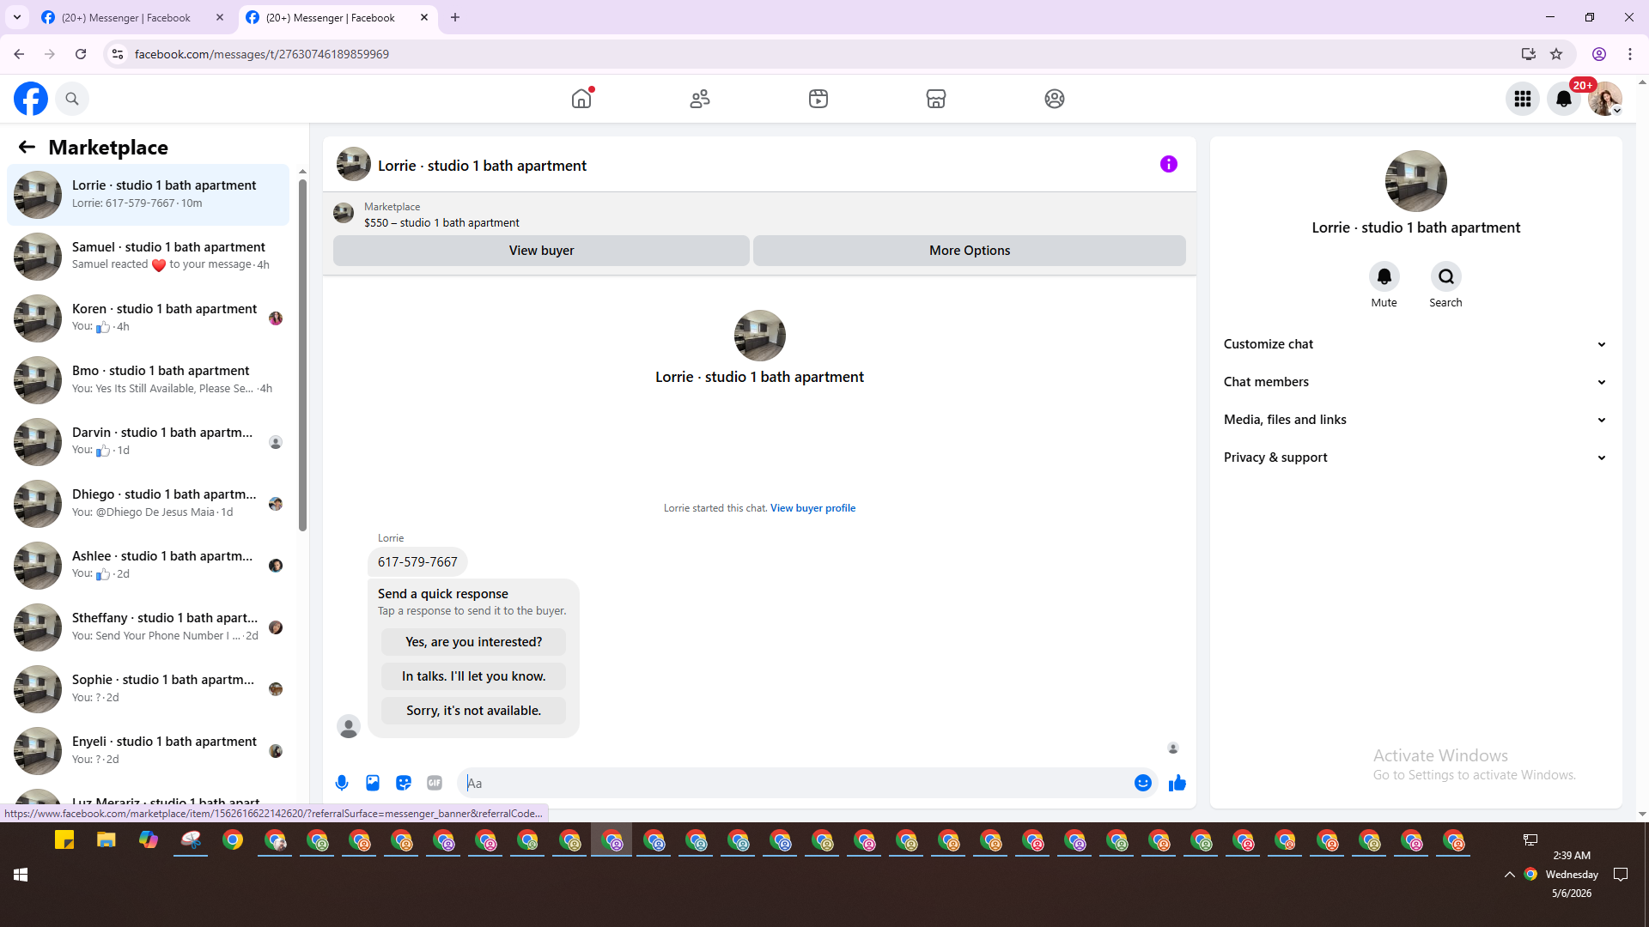Open the Windows Start menu
Image resolution: width=1649 pixels, height=927 pixels.
pos(21,875)
